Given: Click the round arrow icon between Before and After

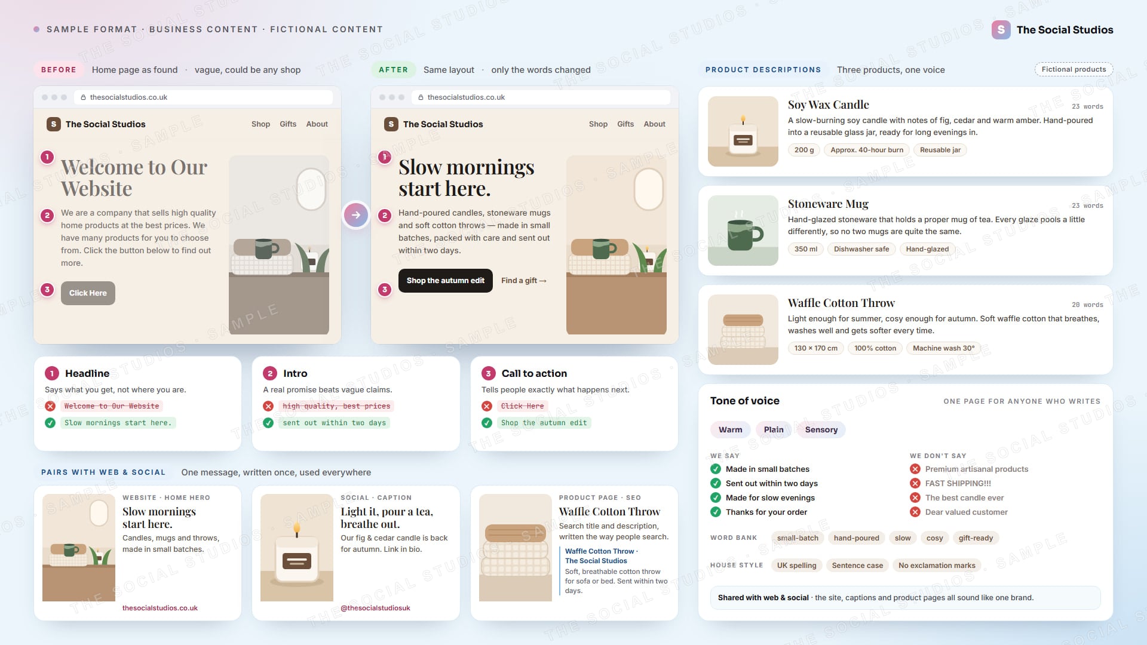Looking at the screenshot, I should pos(356,215).
